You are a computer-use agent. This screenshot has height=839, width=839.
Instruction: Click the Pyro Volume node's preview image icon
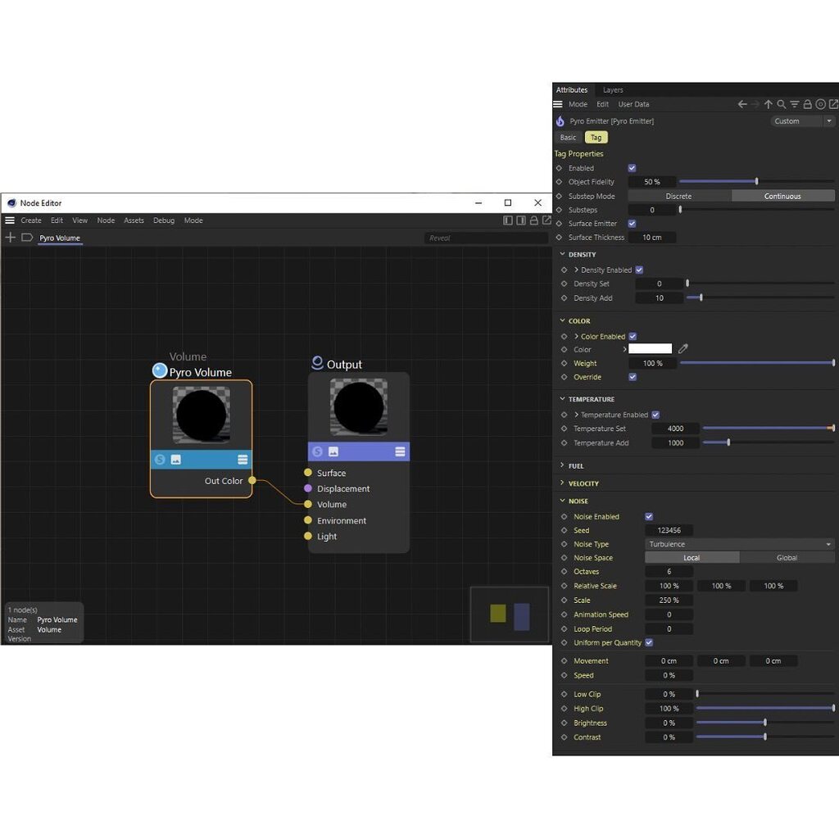(x=175, y=459)
